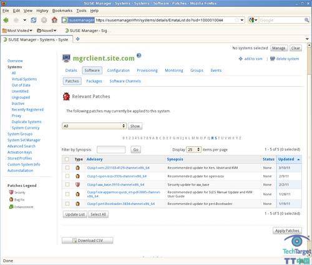Image resolution: width=312 pixels, height=265 pixels.
Task: Open the Activation Keys sidebar link
Action: point(20,152)
